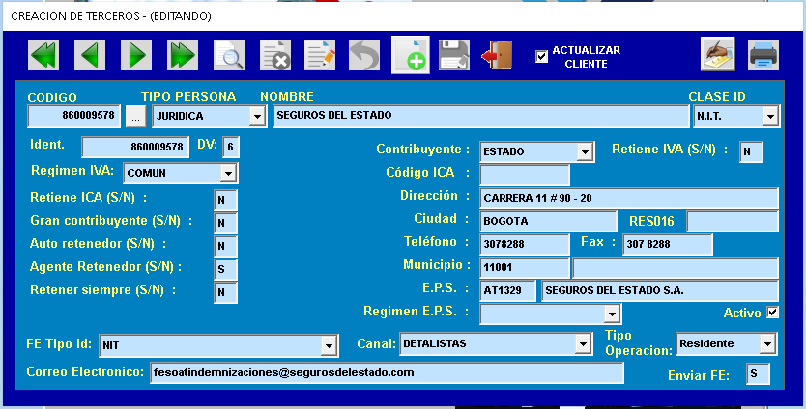806x409 pixels.
Task: Click the Enviar FE field
Action: pyautogui.click(x=758, y=374)
